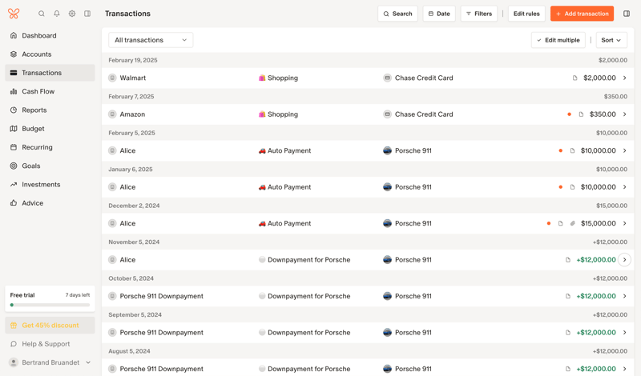This screenshot has height=376, width=641.
Task: Collapse the left sidebar panel icon
Action: (87, 14)
